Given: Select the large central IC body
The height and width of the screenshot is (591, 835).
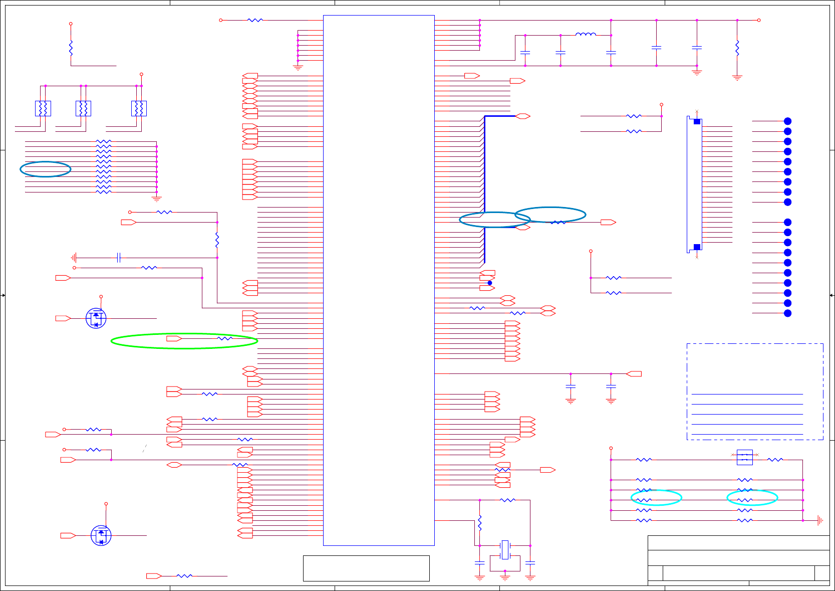Looking at the screenshot, I should (x=379, y=280).
